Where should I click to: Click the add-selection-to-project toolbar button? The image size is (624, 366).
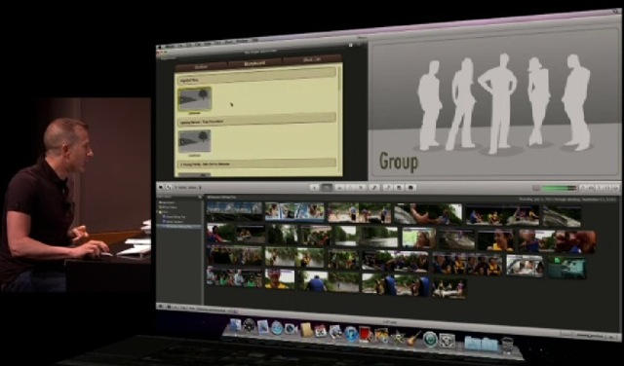point(314,188)
